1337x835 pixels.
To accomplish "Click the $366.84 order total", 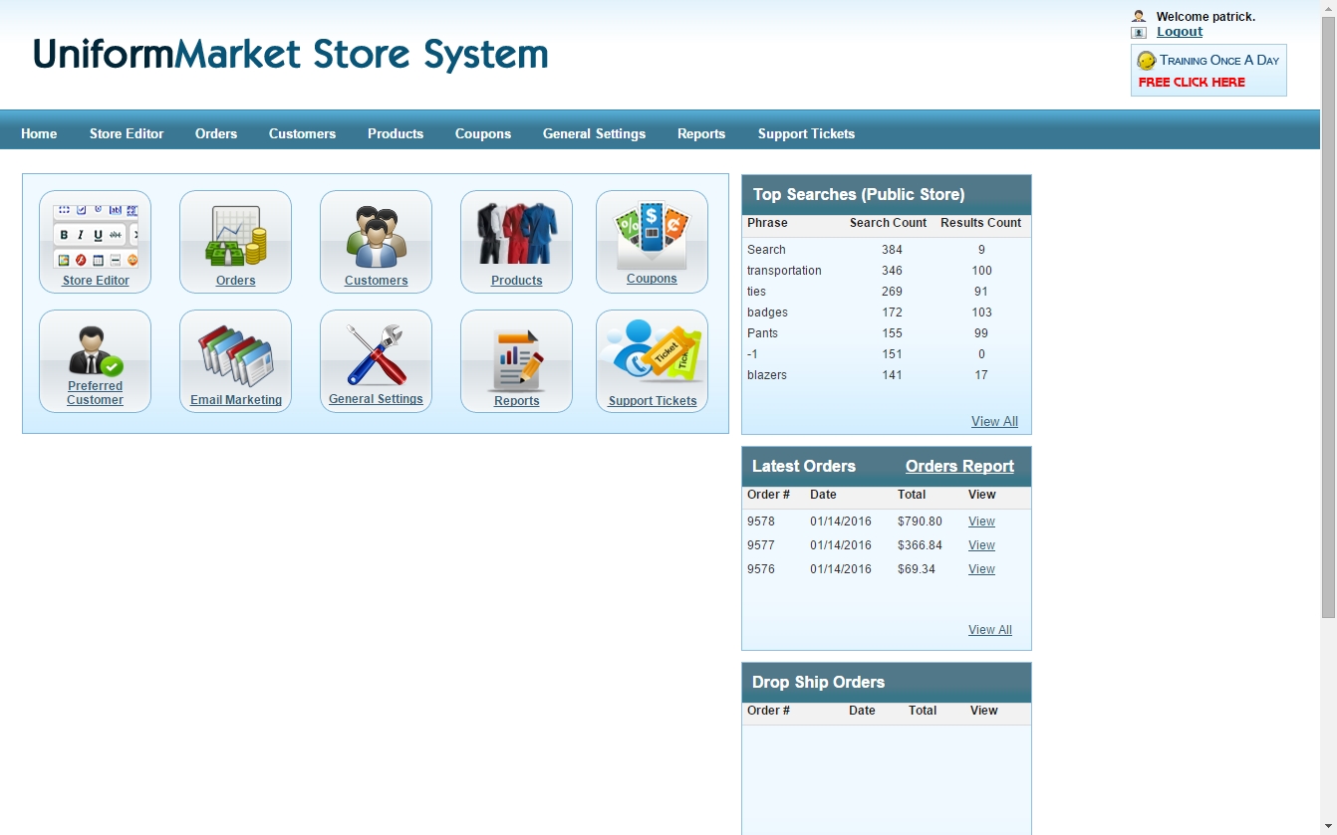I will (920, 545).
